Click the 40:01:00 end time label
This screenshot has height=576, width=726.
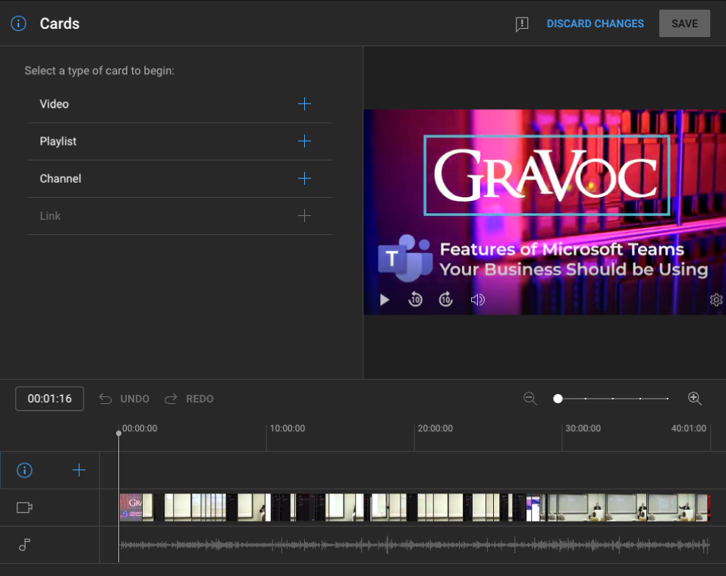(689, 428)
